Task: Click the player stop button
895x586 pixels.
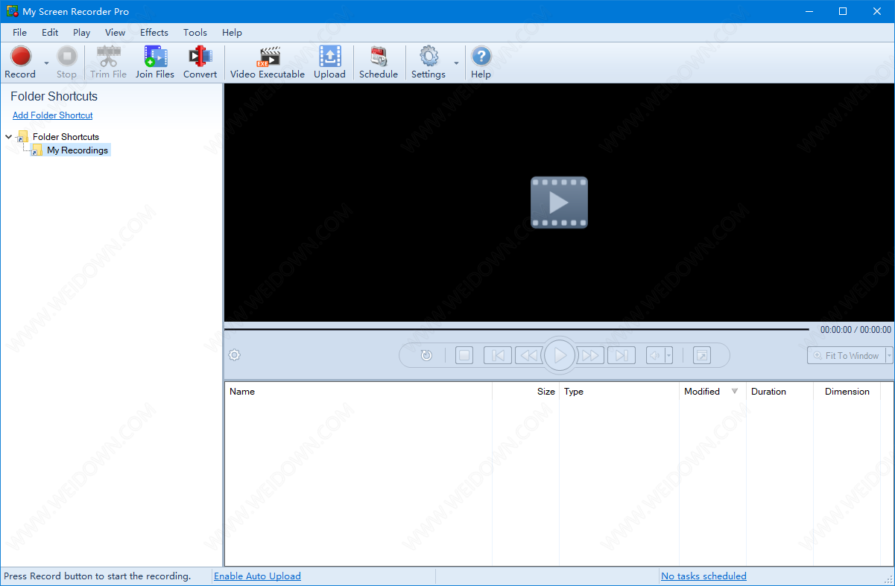Action: point(464,356)
